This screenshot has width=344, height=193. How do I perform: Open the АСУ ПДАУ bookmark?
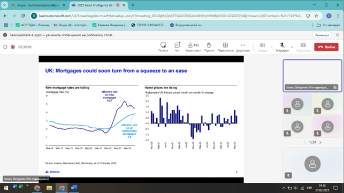pos(33,25)
